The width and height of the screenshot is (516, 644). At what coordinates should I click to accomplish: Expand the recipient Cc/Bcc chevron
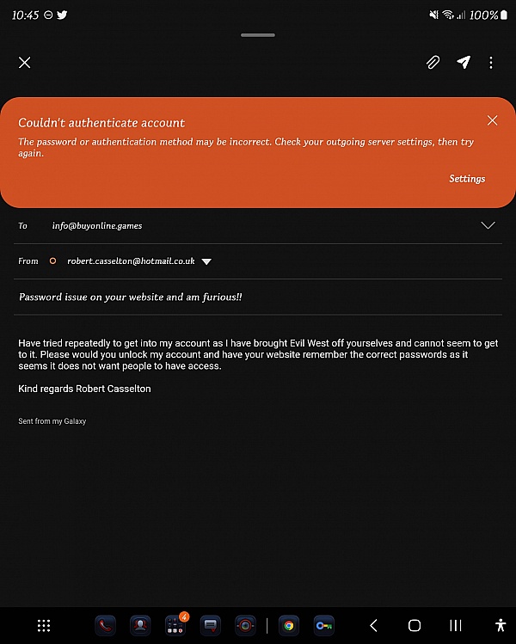(488, 225)
